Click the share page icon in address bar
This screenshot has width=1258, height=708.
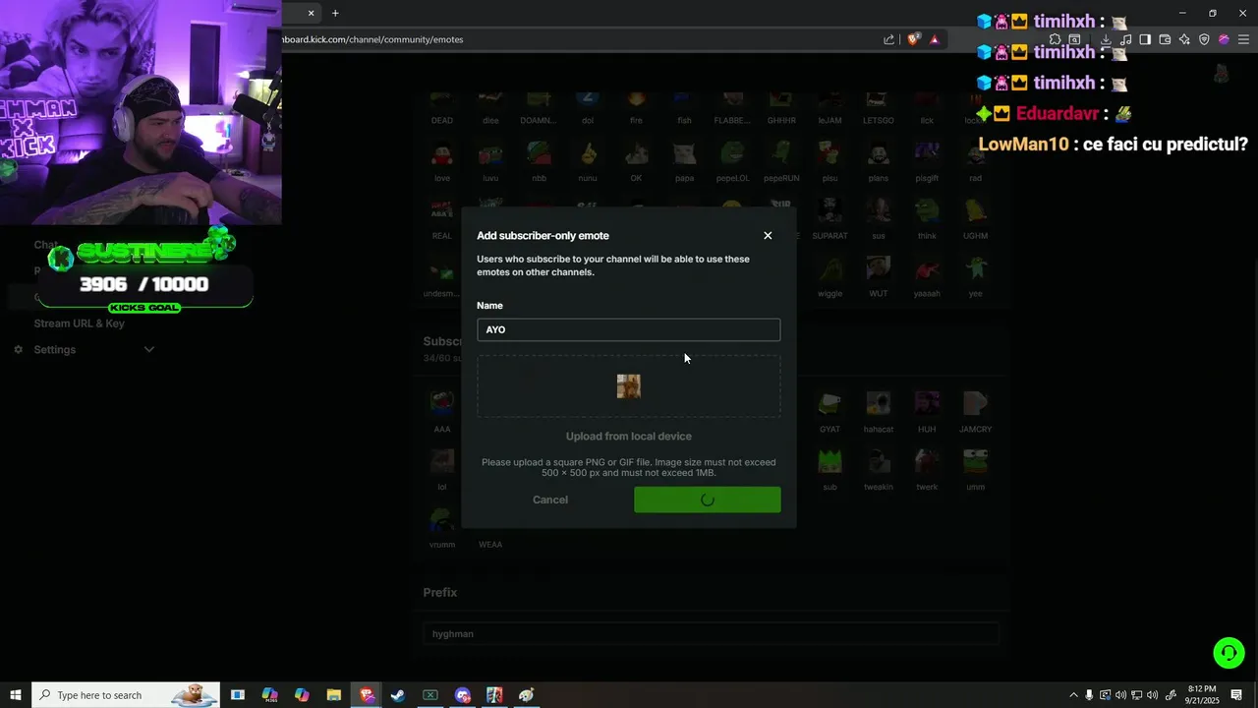pyautogui.click(x=889, y=39)
